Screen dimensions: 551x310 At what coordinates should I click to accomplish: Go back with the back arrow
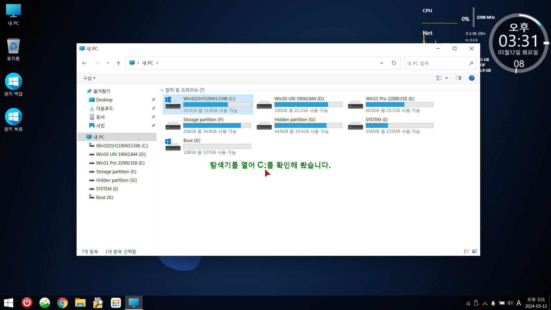click(x=84, y=63)
